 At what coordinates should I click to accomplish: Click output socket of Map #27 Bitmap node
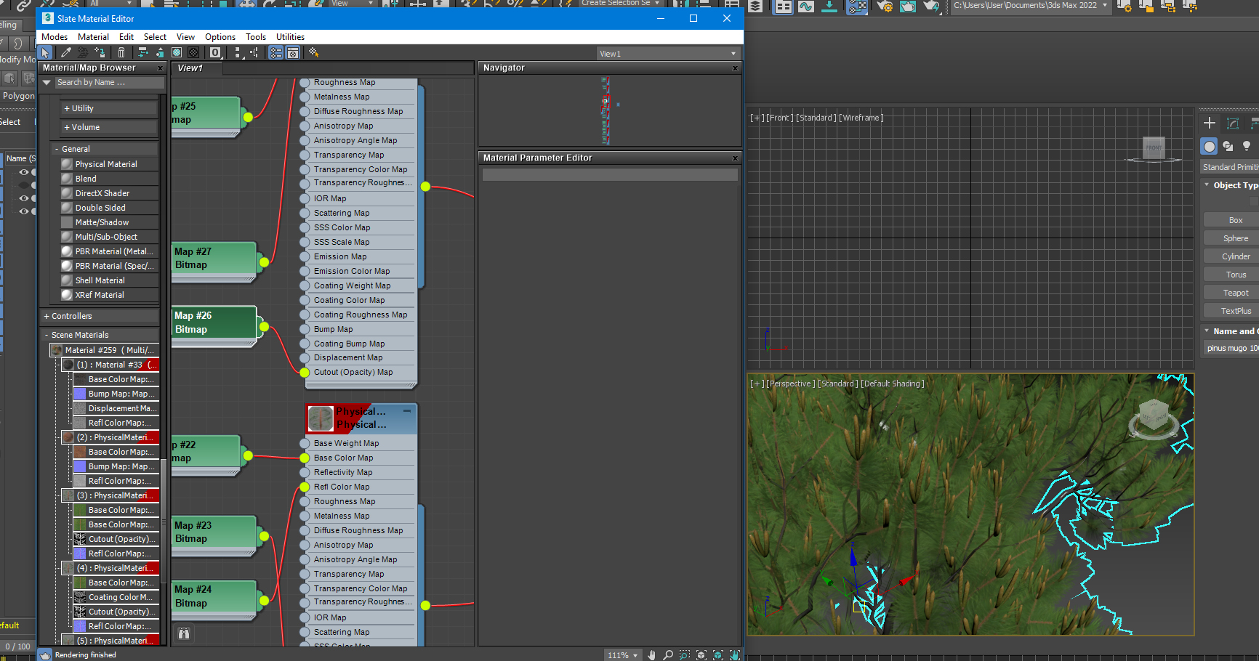(264, 262)
